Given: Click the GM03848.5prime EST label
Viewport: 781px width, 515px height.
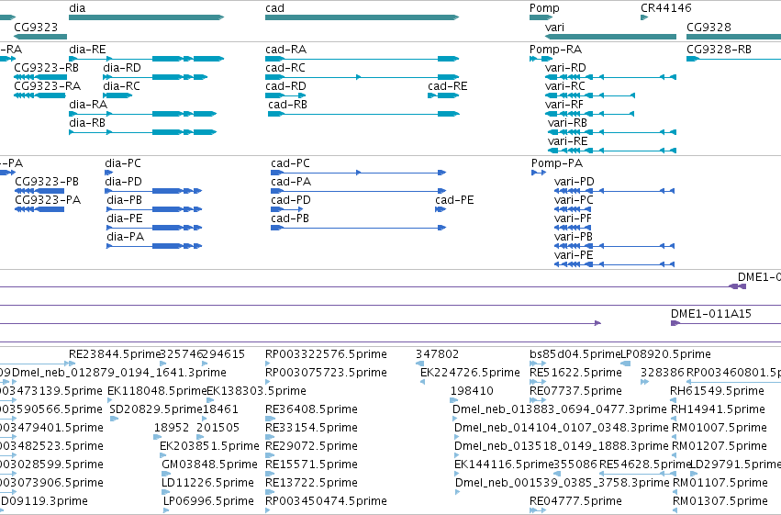Looking at the screenshot, I should pos(209,465).
